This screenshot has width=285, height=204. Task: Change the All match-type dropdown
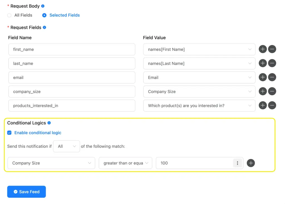(67, 146)
